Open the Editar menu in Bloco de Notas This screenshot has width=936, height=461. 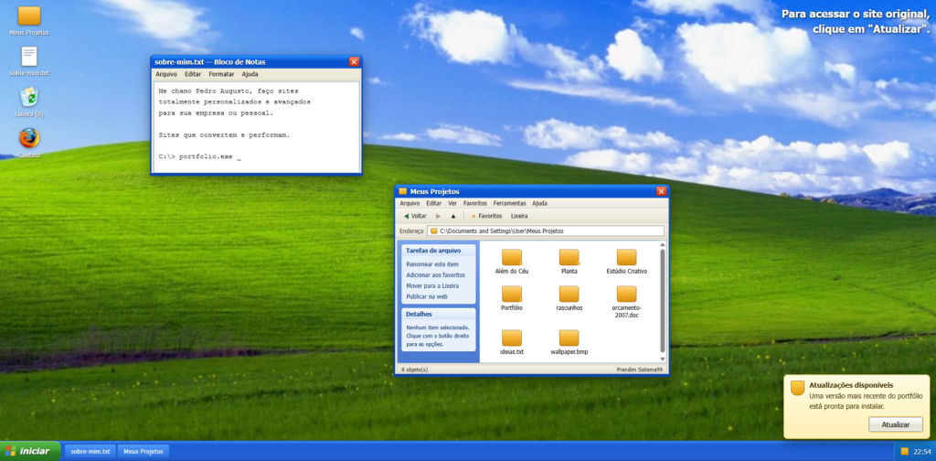point(193,74)
